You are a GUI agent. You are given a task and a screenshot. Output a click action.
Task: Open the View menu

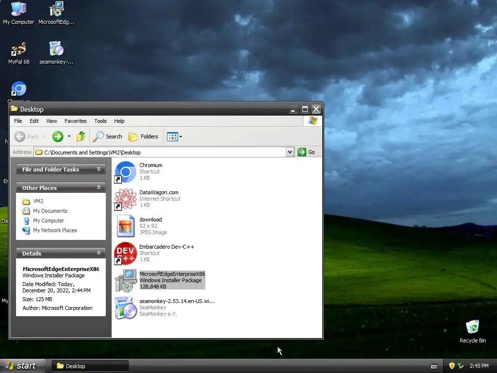[51, 121]
